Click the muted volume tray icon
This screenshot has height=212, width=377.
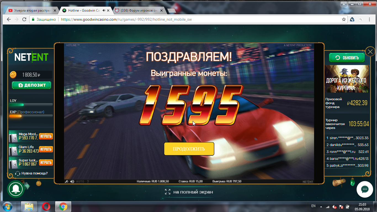pos(334,206)
